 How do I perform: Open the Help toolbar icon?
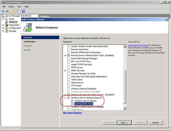pos(23,11)
